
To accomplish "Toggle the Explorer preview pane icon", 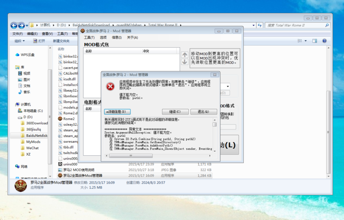I will 315,41.
